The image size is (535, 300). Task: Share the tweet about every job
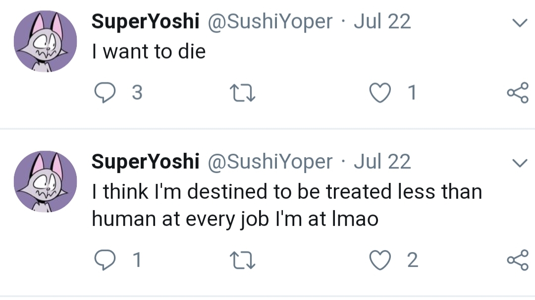pyautogui.click(x=518, y=260)
